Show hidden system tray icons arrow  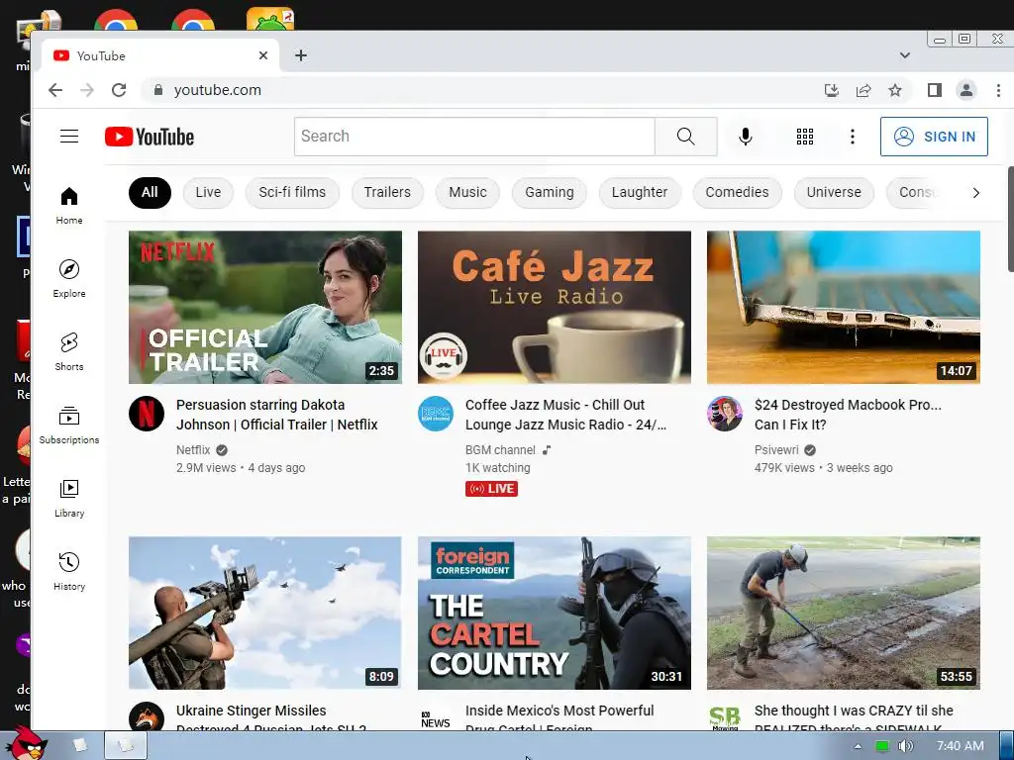click(858, 746)
